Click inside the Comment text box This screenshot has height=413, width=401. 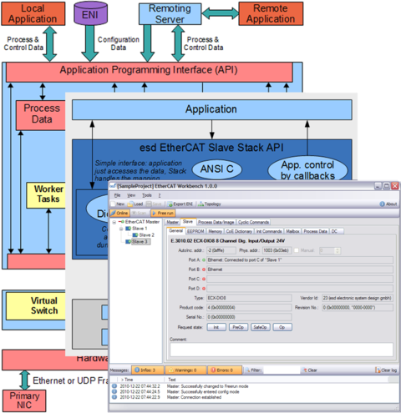282,350
